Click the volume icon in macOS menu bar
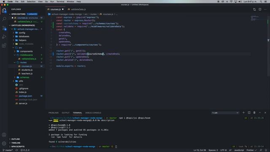The width and height of the screenshot is (270, 152). click(240, 2)
